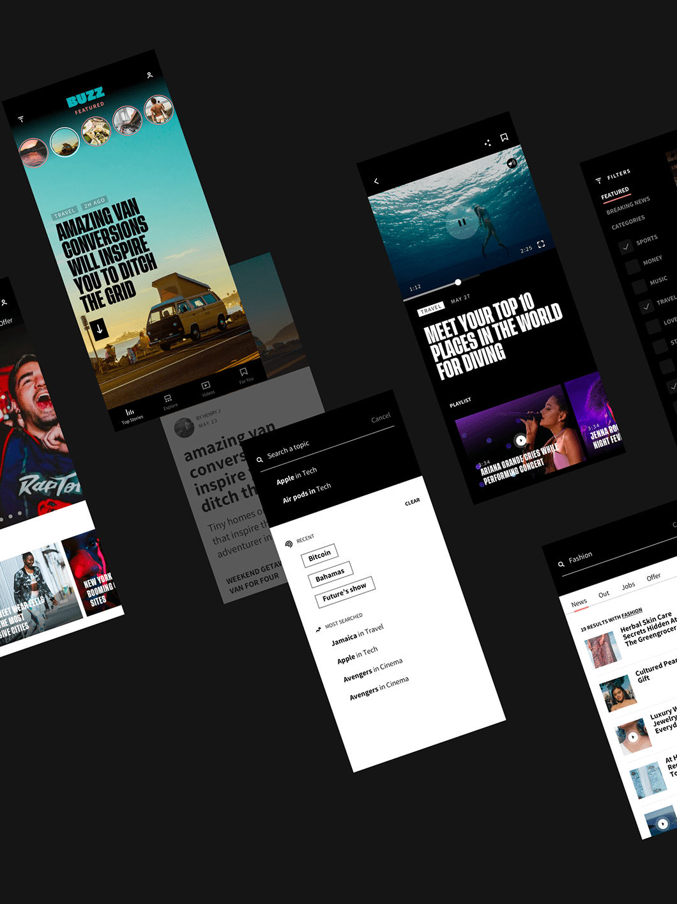Switch to News tab in Fashion results
The height and width of the screenshot is (904, 677).
pos(579,603)
